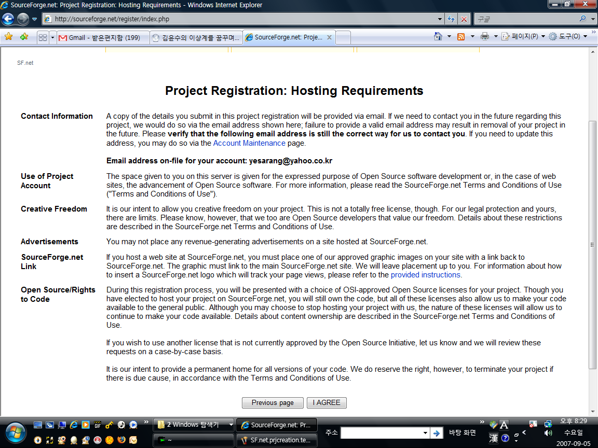598x448 pixels.
Task: Click the scrollbar down arrow
Action: pos(593,411)
